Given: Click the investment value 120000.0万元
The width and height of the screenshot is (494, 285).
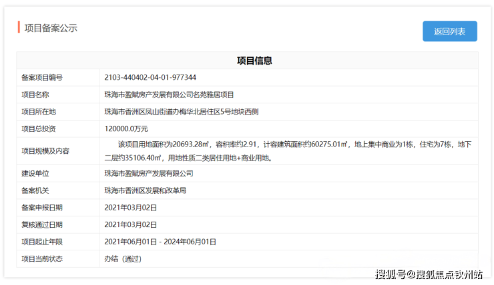Looking at the screenshot, I should pyautogui.click(x=126, y=129).
